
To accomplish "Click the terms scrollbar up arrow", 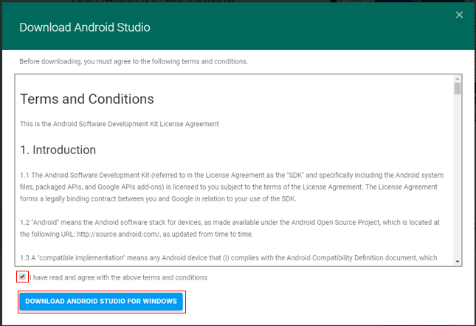I will [457, 79].
